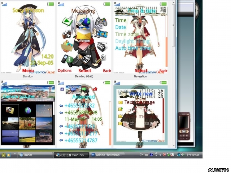Click the green play media icon
Image resolution: width=231 pixels, height=173 pixels.
(67, 22)
